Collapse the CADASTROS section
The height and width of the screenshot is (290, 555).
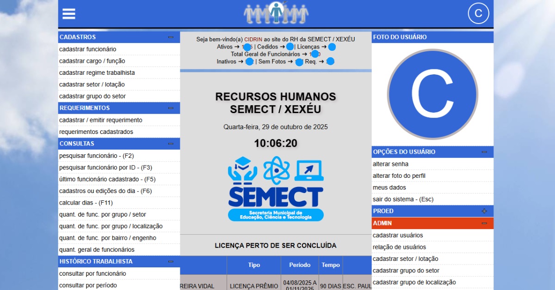click(x=171, y=37)
